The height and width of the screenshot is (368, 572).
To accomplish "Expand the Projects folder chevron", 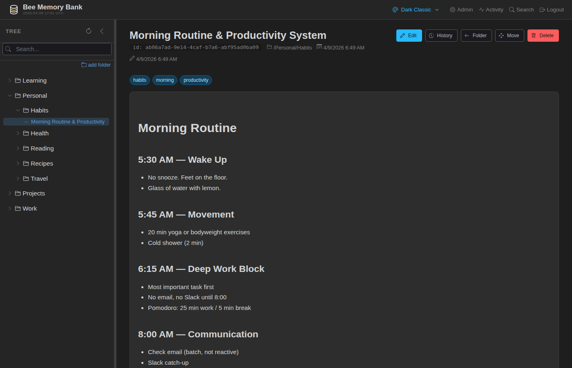I will pos(10,193).
